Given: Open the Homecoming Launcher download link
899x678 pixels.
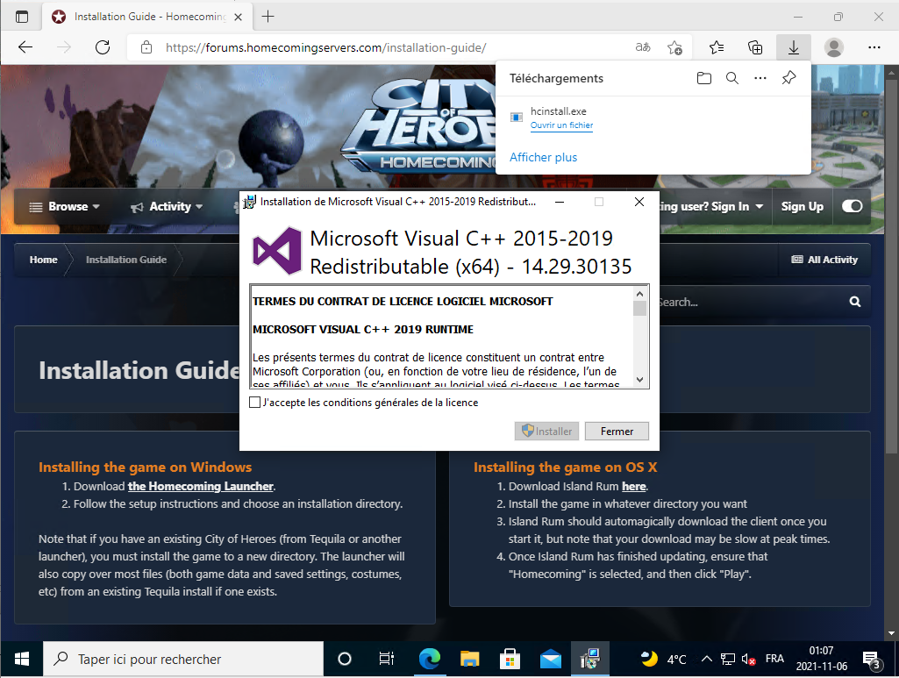Looking at the screenshot, I should coord(201,486).
